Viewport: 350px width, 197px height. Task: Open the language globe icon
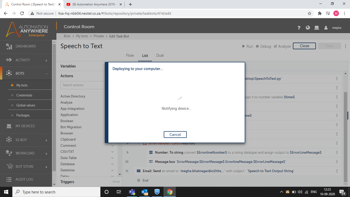coord(308,28)
